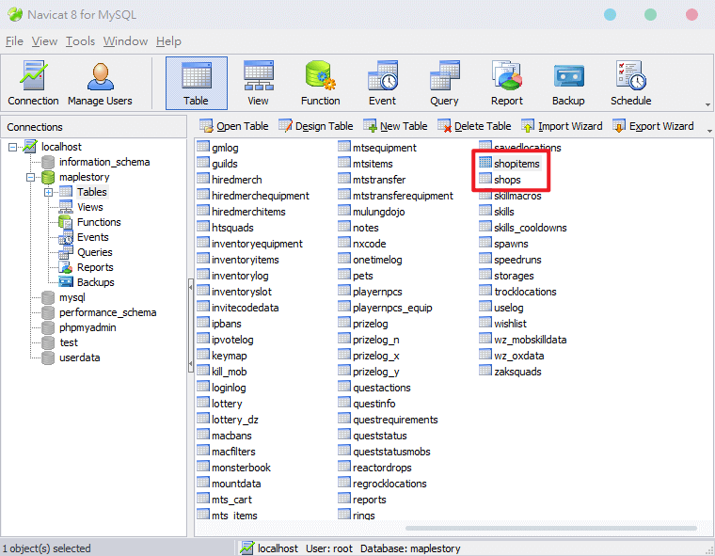Open the Function objects list
This screenshot has height=556, width=715.
pos(320,83)
